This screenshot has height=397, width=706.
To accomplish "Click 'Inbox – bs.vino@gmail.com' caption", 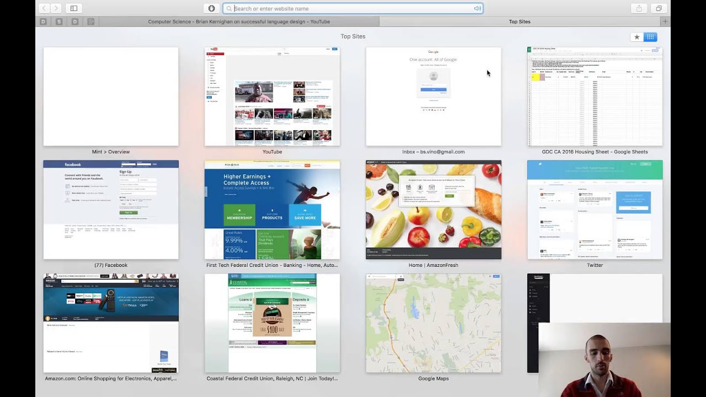I will point(434,152).
